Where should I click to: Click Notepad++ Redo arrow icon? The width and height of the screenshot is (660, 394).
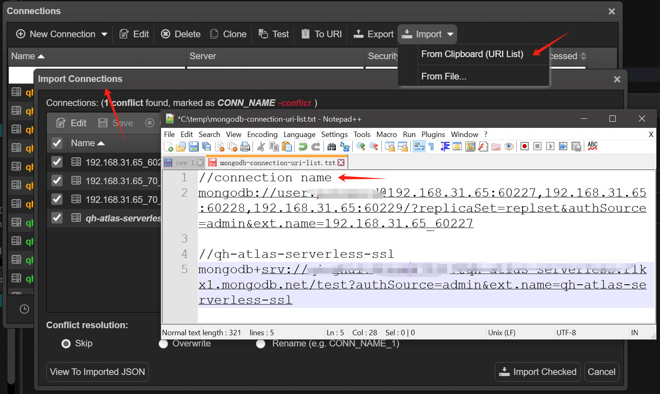point(316,147)
